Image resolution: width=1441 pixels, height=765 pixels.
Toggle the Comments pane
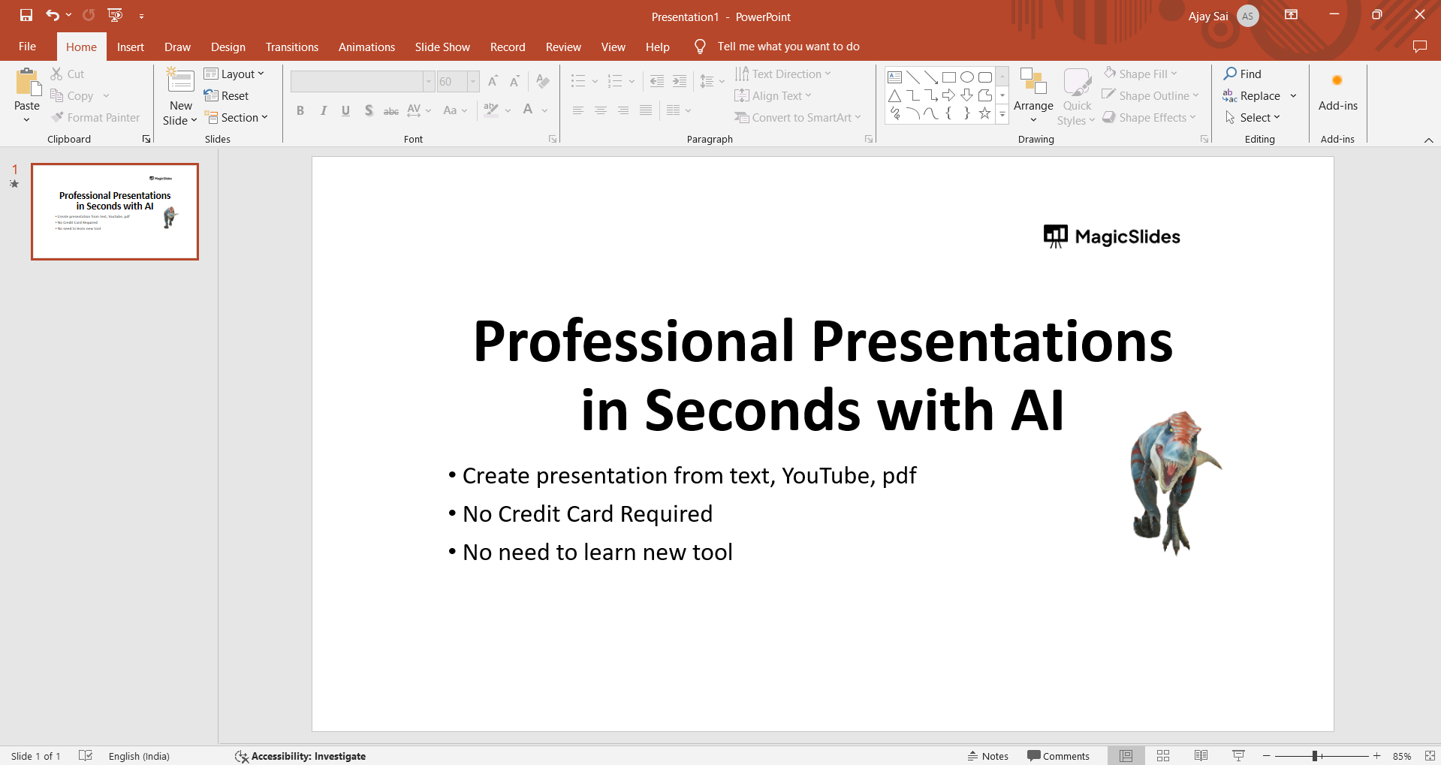1058,756
